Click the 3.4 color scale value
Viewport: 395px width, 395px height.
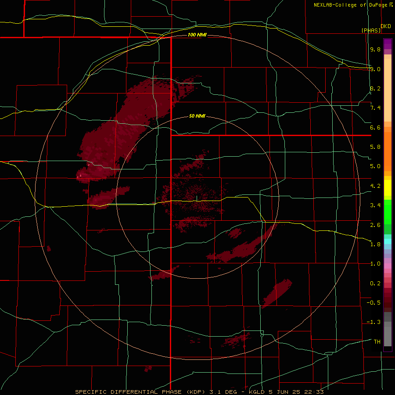tap(375, 205)
